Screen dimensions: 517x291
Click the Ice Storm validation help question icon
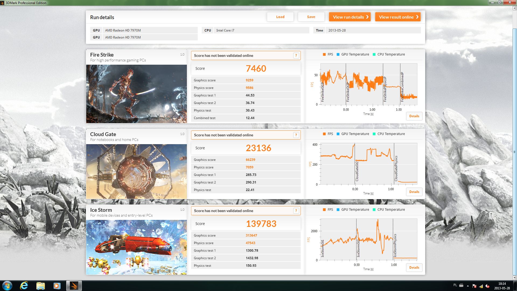click(296, 211)
